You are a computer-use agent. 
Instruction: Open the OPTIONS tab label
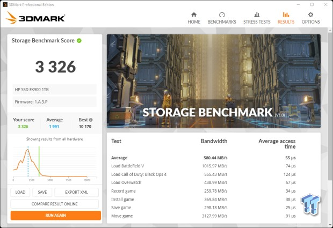310,22
